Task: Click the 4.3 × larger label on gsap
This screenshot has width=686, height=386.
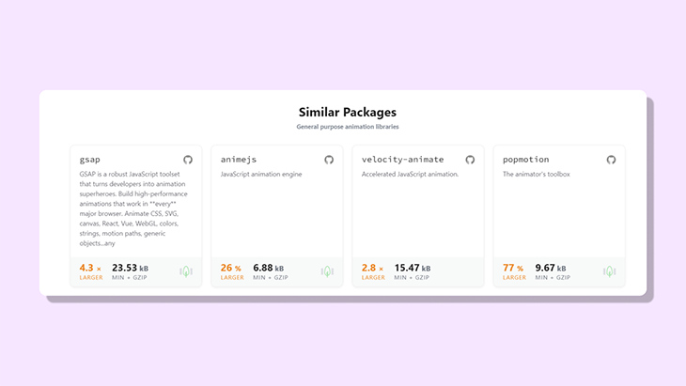Action: [91, 270]
